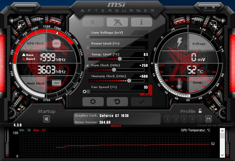Viewport: 235px width, 161px height.
Task: Click the 0 mV voltage readout
Action: pos(198,57)
